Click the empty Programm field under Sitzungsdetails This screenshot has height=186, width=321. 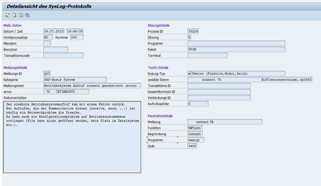pos(236,43)
